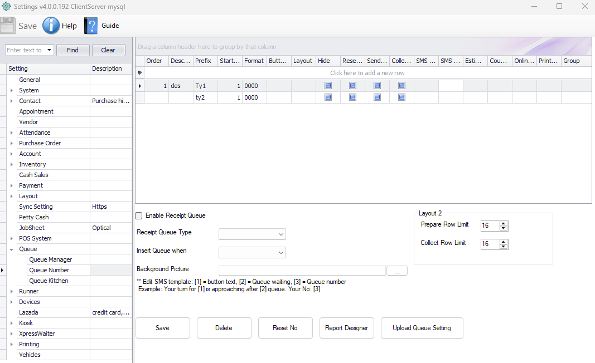Open the Report Designer button
The height and width of the screenshot is (363, 595).
[346, 328]
